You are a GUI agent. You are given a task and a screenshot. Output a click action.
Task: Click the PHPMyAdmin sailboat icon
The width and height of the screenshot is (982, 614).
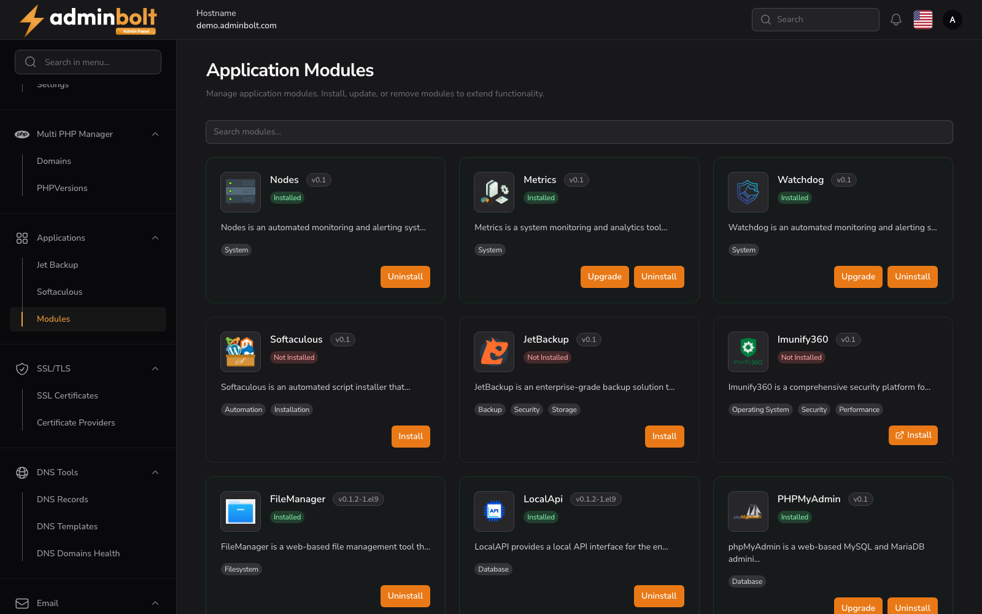[748, 511]
